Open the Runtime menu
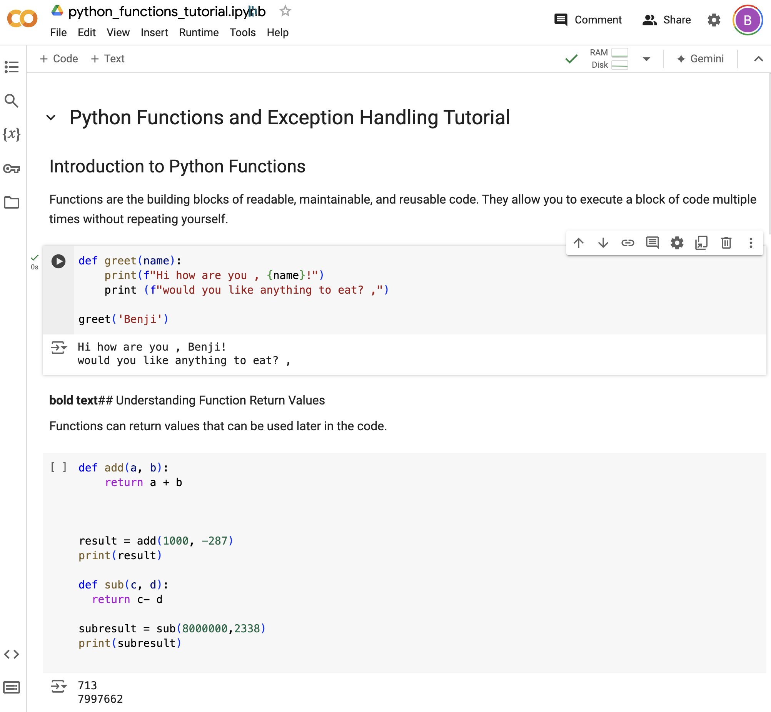Viewport: 771px width, 712px height. click(199, 32)
